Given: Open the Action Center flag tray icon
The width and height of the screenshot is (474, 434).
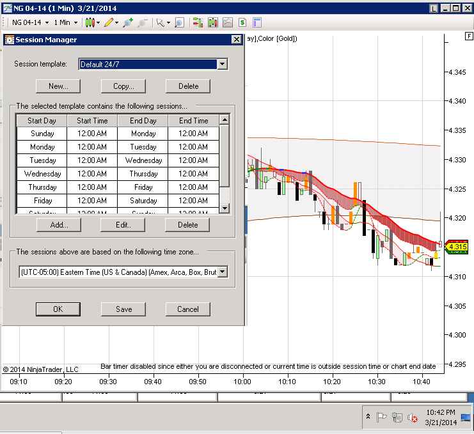Looking at the screenshot, I should pos(382,416).
